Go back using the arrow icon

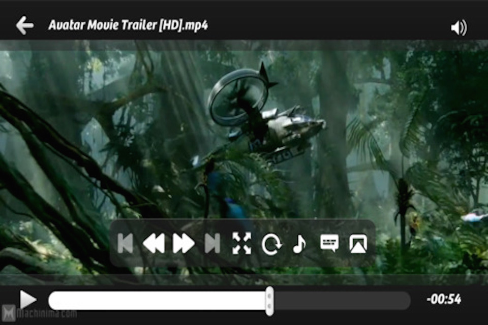(24, 25)
